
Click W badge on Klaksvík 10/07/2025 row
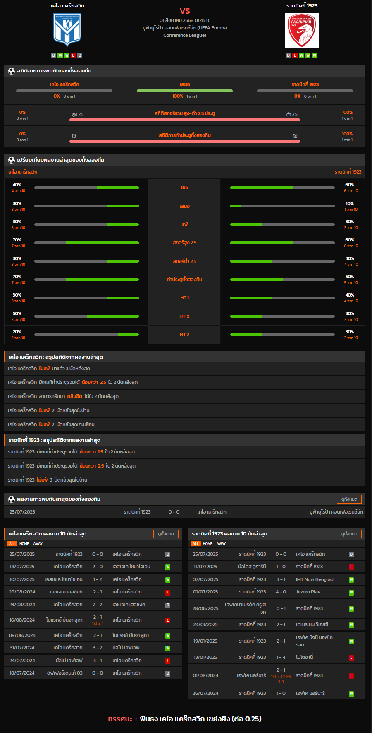tap(168, 580)
